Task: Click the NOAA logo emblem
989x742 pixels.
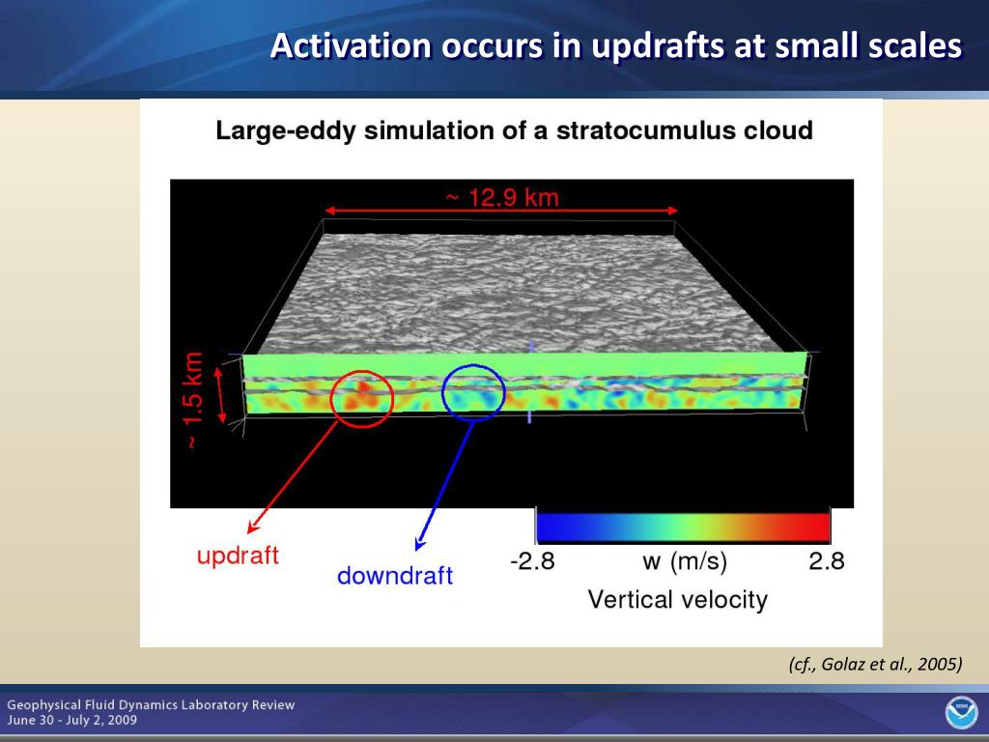Action: point(961,712)
